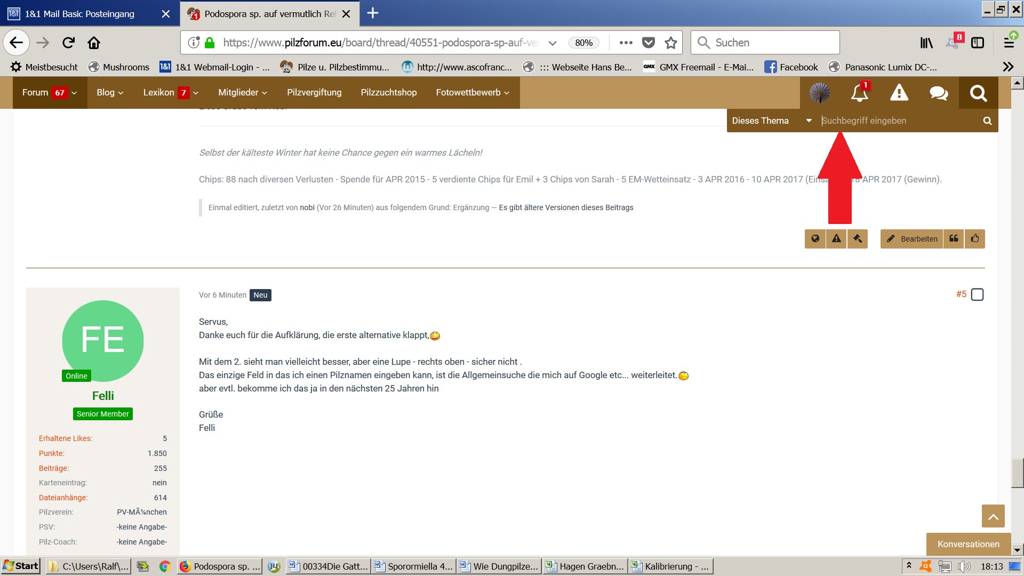This screenshot has height=576, width=1024.
Task: Open the Dieses Thema search scope dropdown
Action: pyautogui.click(x=771, y=121)
